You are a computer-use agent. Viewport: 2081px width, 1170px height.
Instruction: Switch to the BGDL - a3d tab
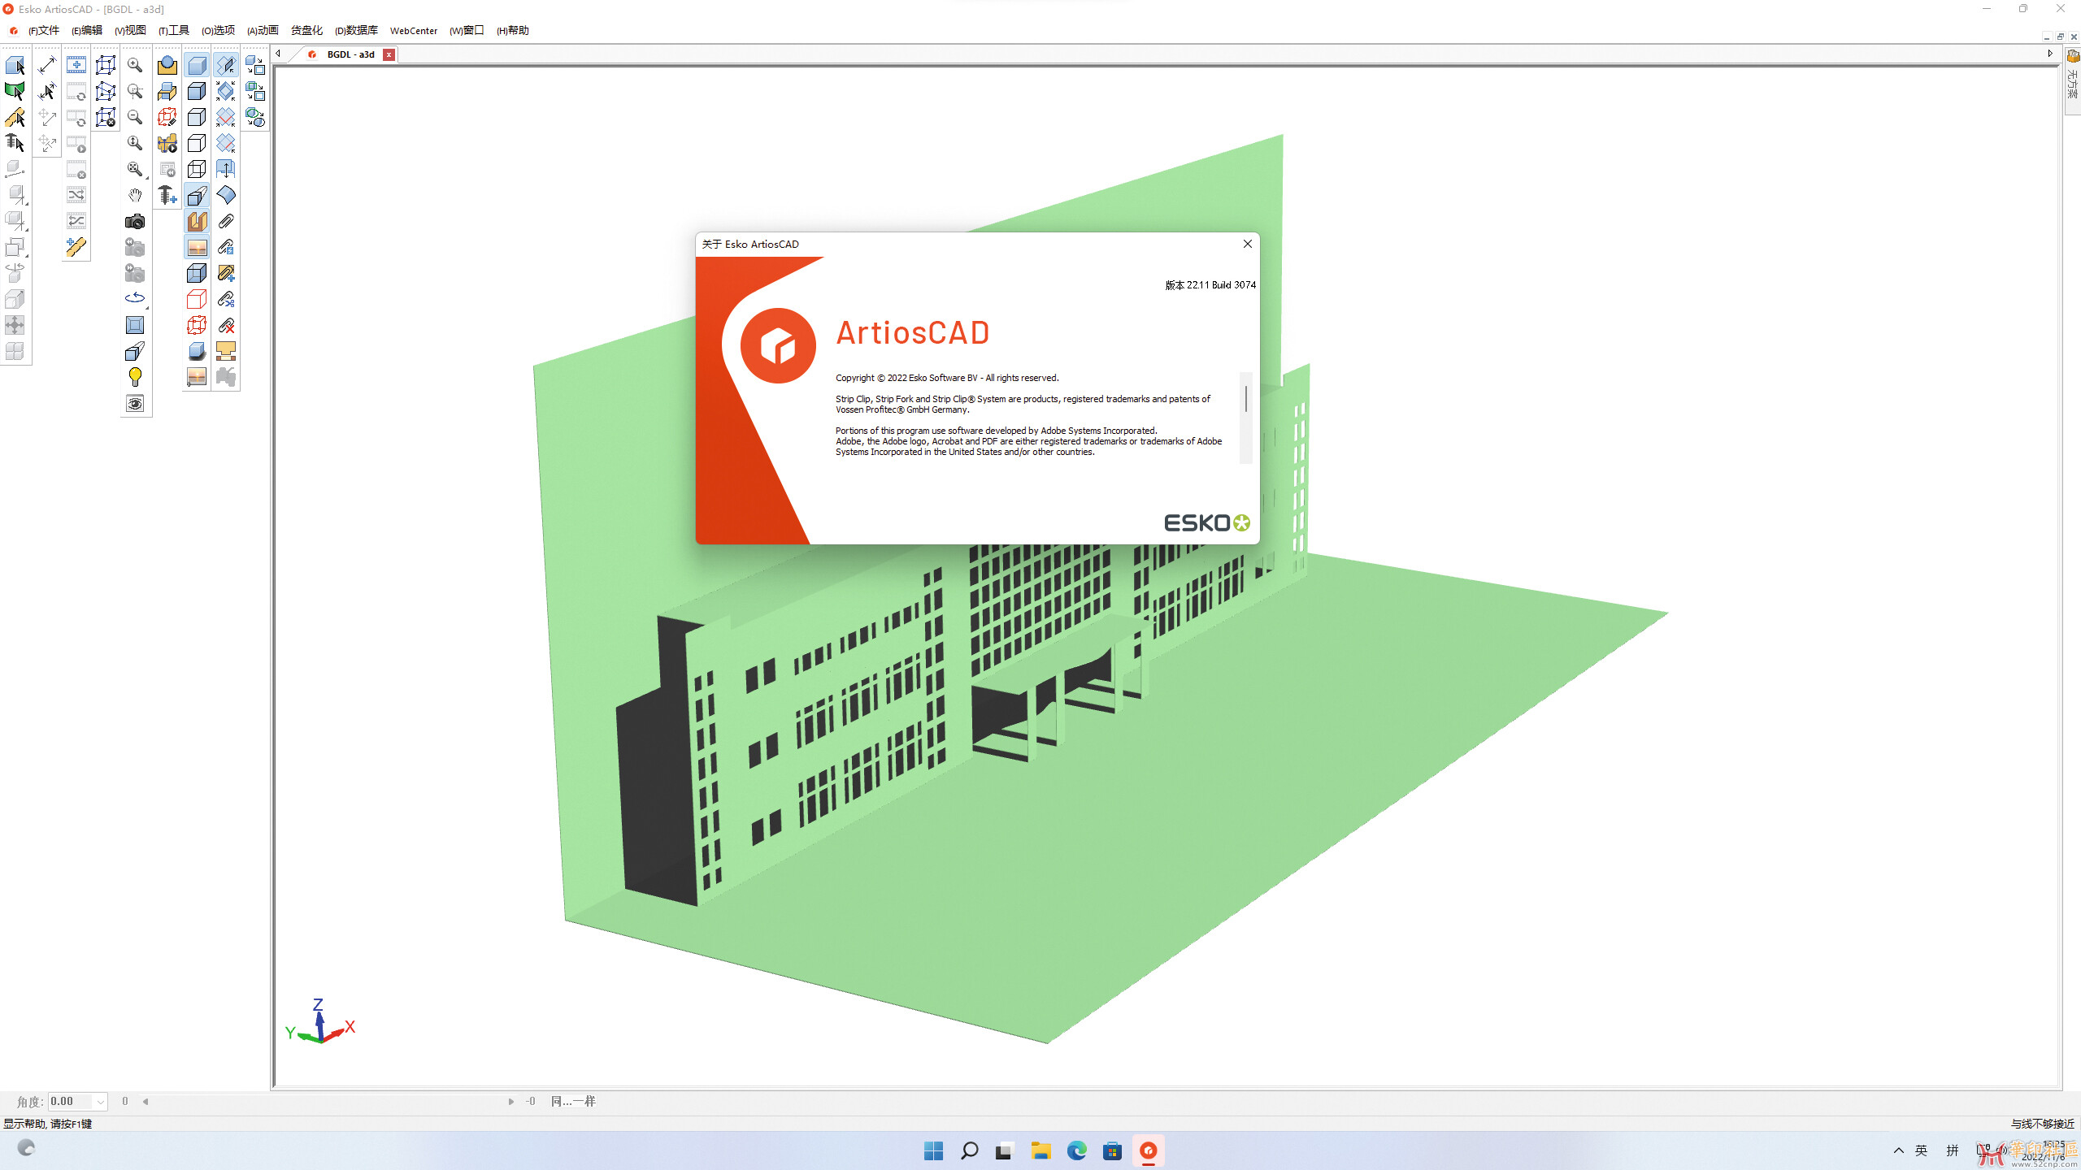click(350, 54)
